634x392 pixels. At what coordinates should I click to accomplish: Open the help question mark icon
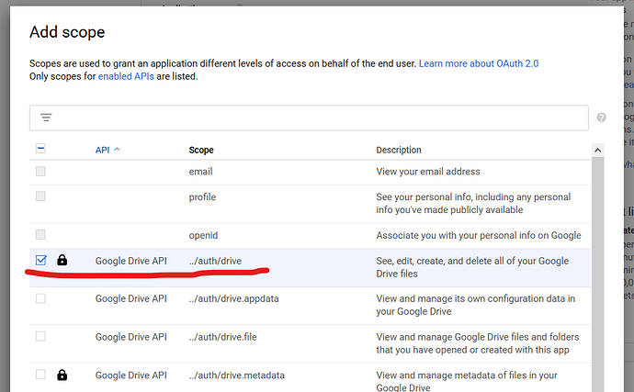[601, 118]
